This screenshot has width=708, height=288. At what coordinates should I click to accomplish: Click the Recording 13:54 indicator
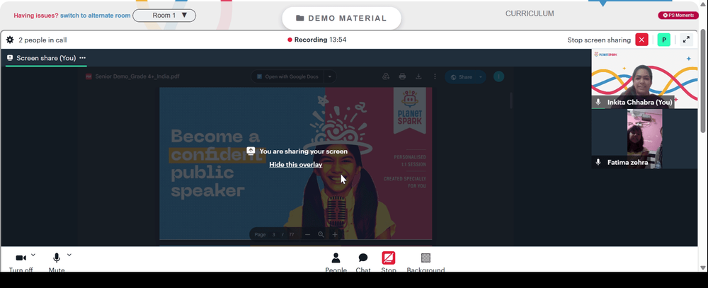317,40
